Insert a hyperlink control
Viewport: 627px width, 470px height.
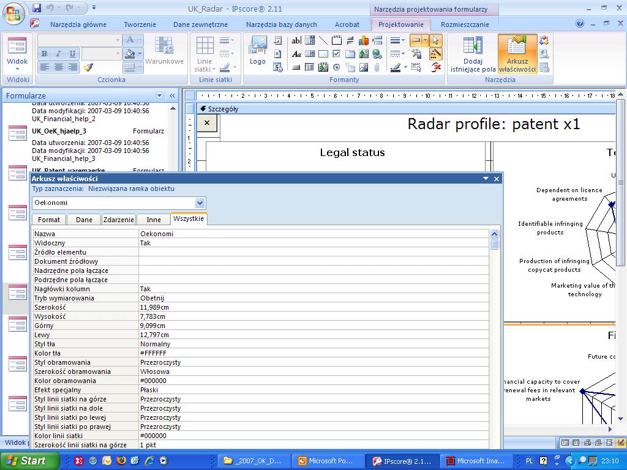(377, 54)
